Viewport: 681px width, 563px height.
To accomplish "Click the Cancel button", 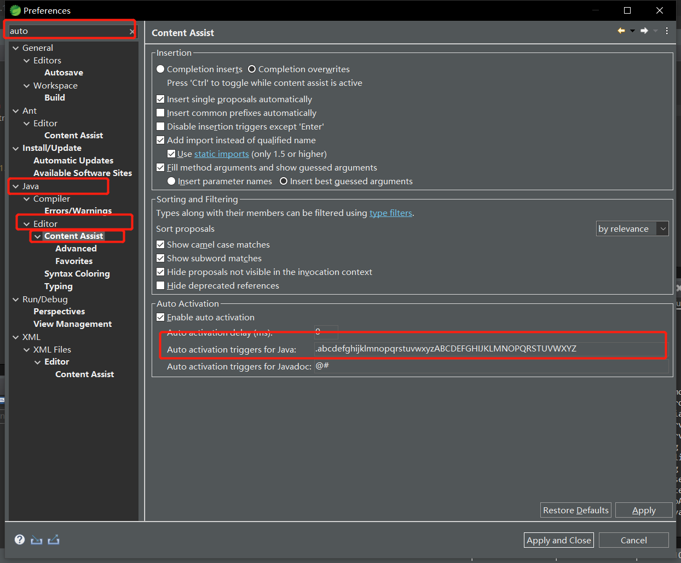I will (x=634, y=540).
